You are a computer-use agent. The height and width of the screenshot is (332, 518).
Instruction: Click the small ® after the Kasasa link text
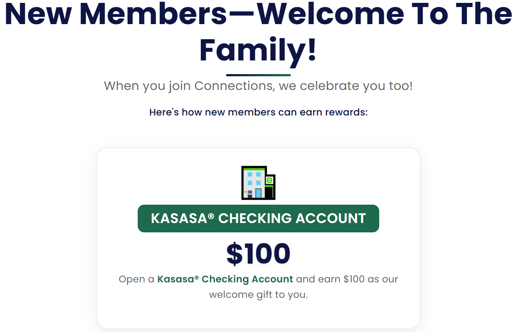click(196, 277)
